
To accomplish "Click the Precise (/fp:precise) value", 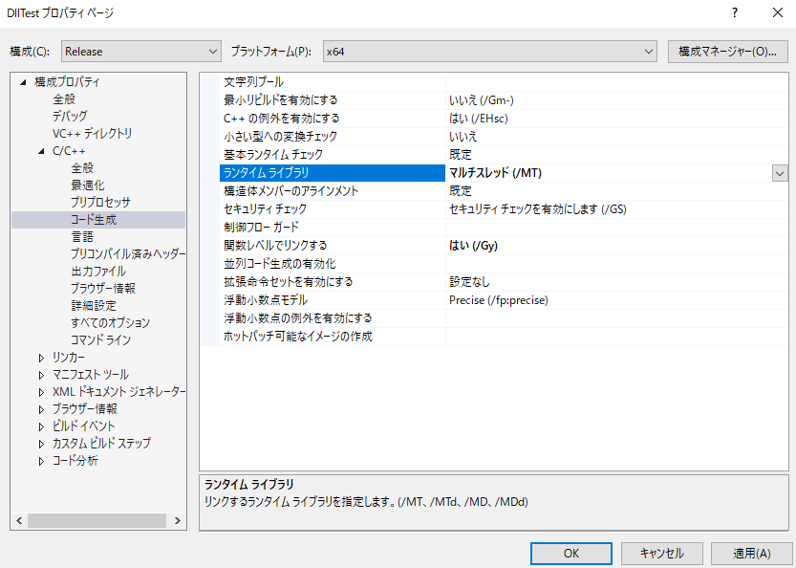I will coord(499,300).
